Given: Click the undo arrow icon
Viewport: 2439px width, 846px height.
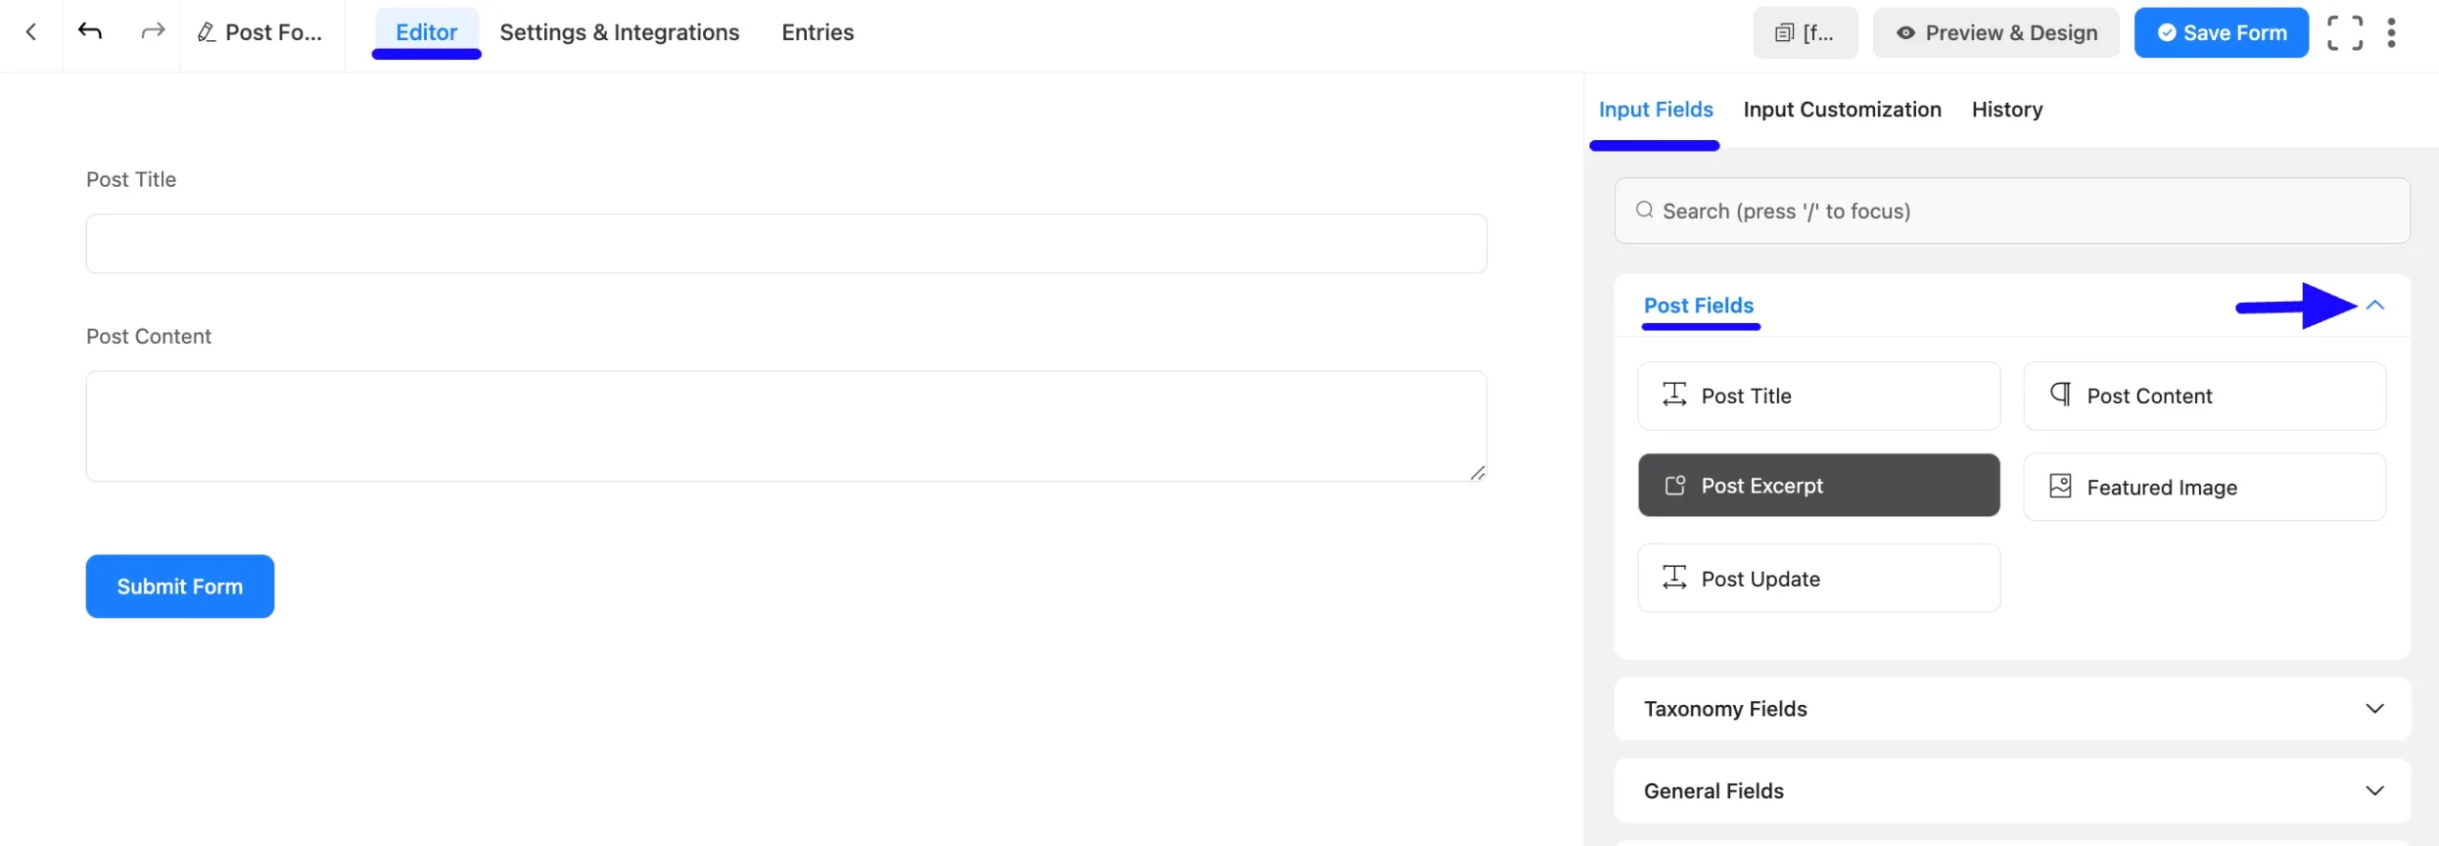Looking at the screenshot, I should (91, 32).
